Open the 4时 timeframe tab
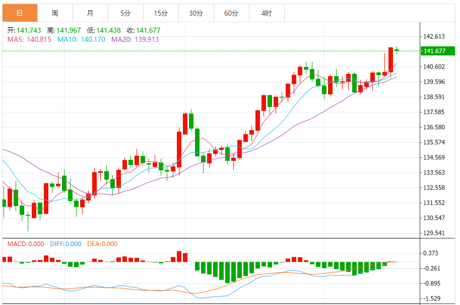Viewport: 460px width, 305px height. (267, 13)
